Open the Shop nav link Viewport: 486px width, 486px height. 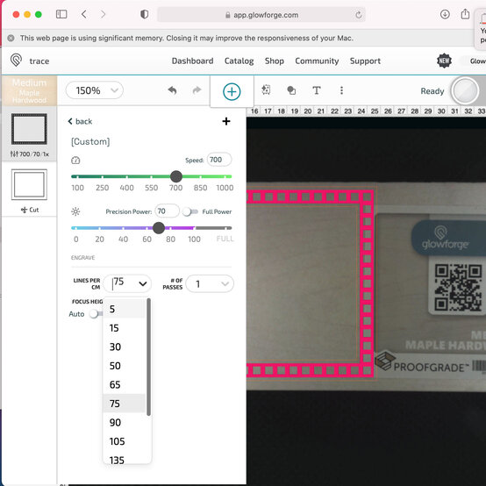(275, 61)
